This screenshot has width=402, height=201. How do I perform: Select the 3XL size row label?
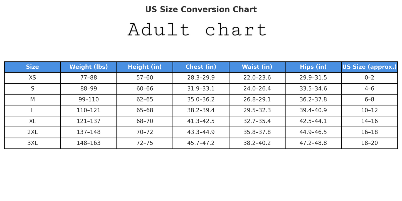[x=33, y=143]
